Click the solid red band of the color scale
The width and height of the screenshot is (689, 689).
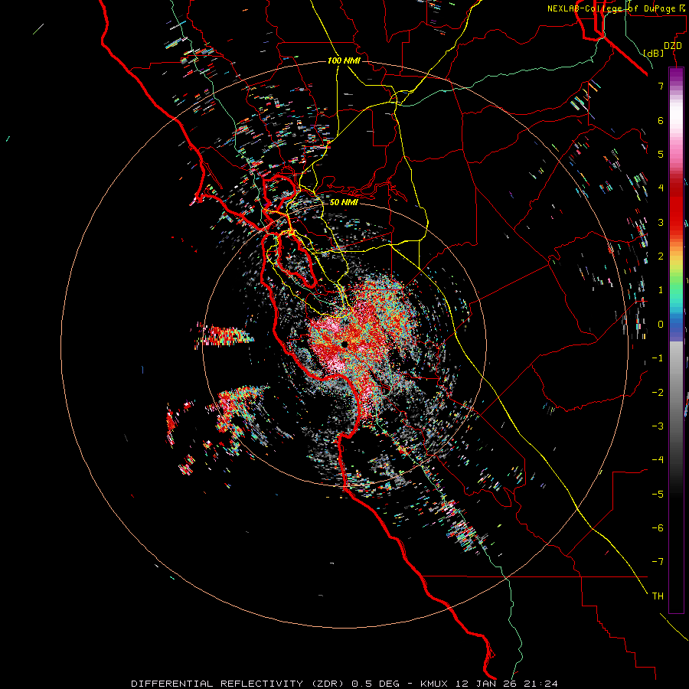coord(676,211)
